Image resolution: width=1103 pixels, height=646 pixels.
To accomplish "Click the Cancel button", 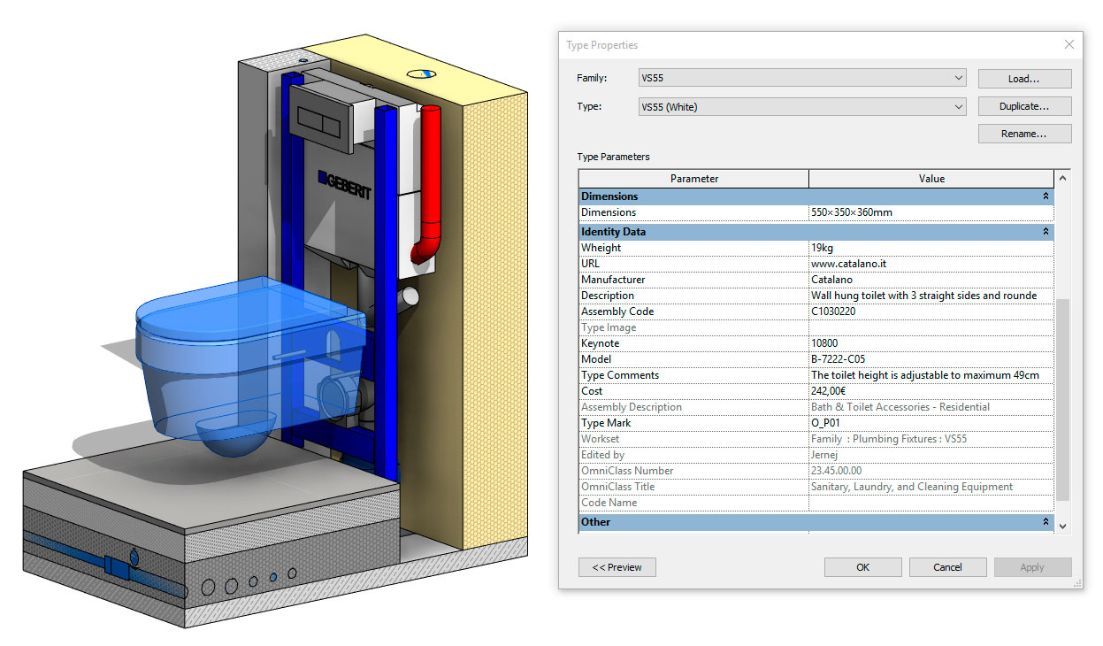I will [x=947, y=567].
